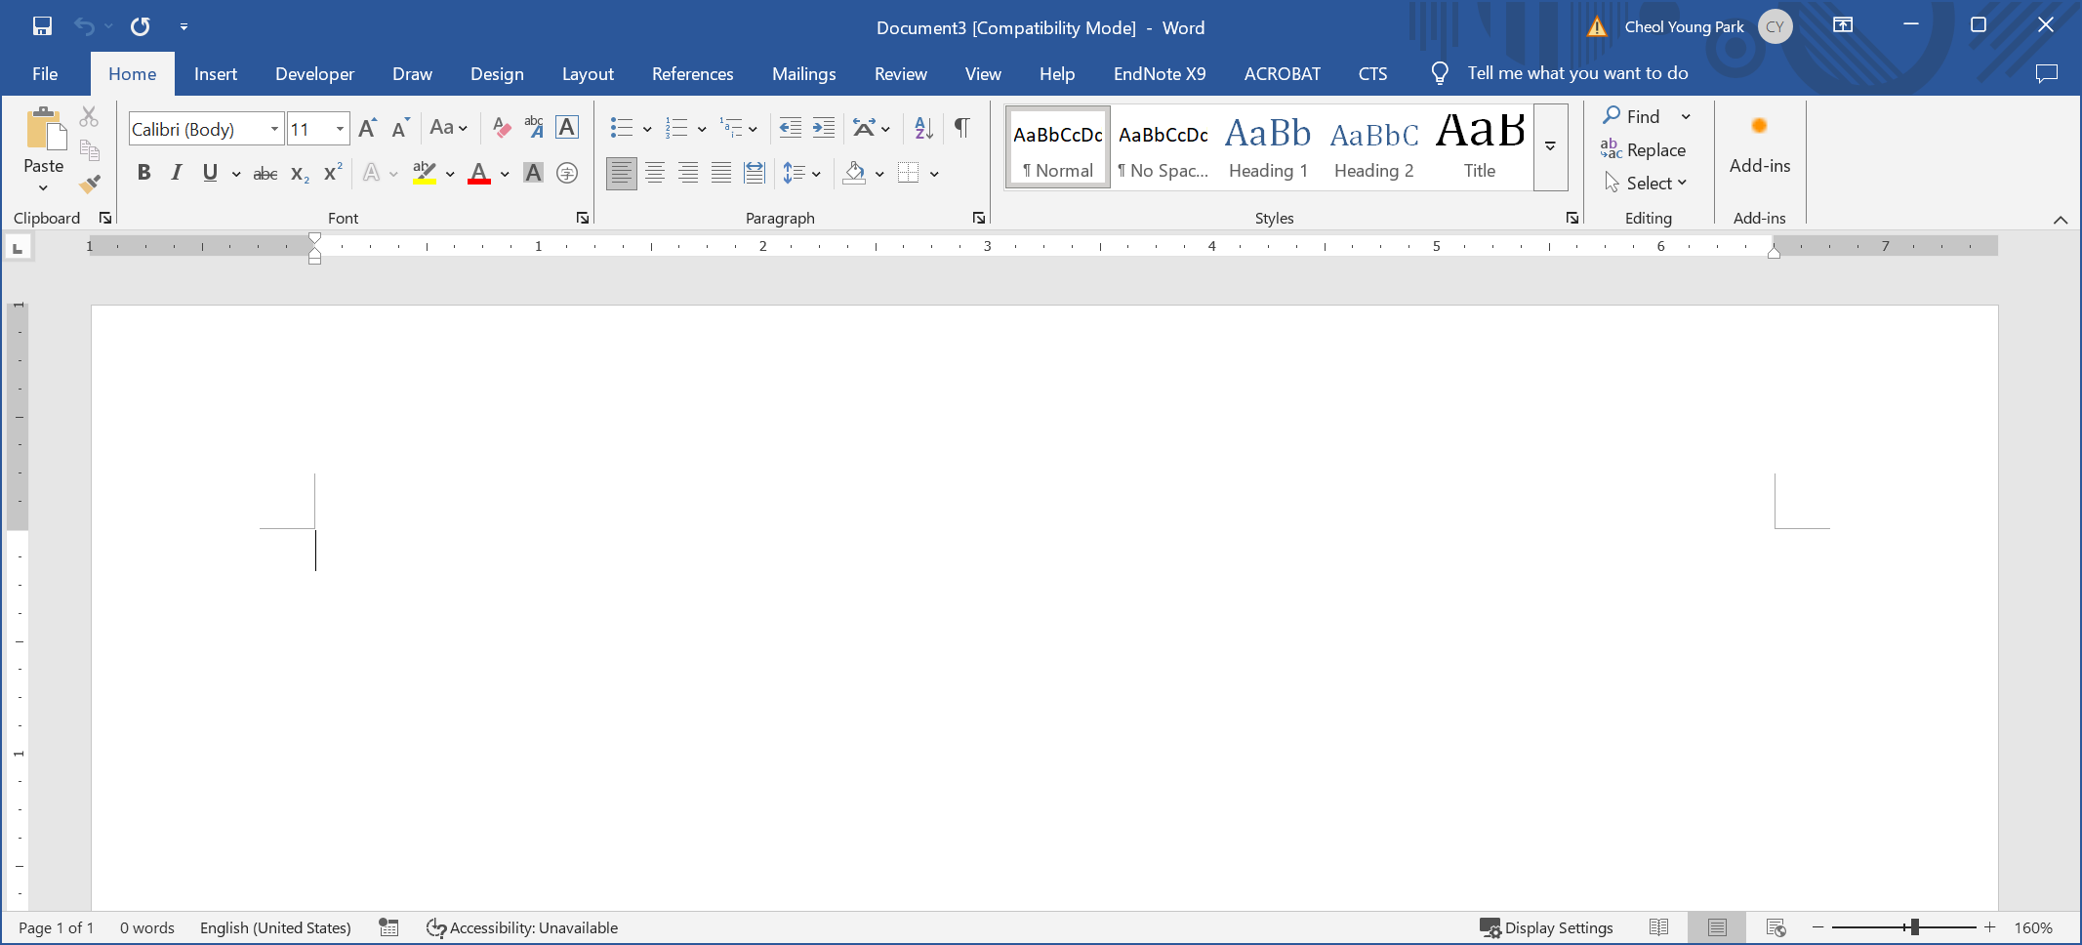2082x945 pixels.
Task: Click the Distributed alignment icon
Action: click(754, 173)
